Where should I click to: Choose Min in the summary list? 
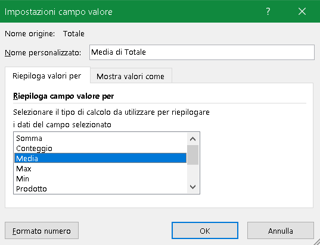[x=100, y=178]
